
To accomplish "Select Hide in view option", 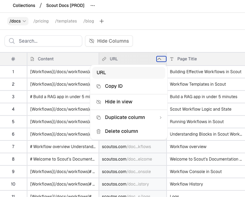I will click(119, 102).
